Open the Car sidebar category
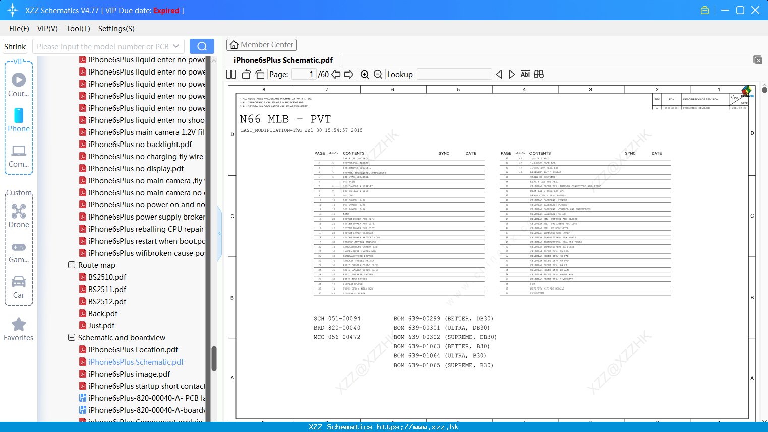Viewport: 768px width, 432px height. [x=19, y=287]
